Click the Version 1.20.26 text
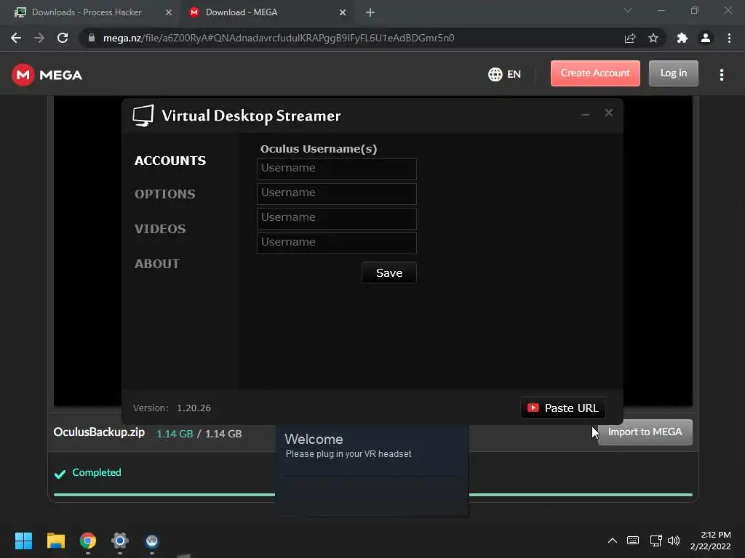 [x=172, y=408]
